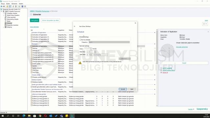This screenshot has height=118, width=210.
Task: Collapse the Kullanıcıya mesaj gönder task group
Action: tap(155, 94)
